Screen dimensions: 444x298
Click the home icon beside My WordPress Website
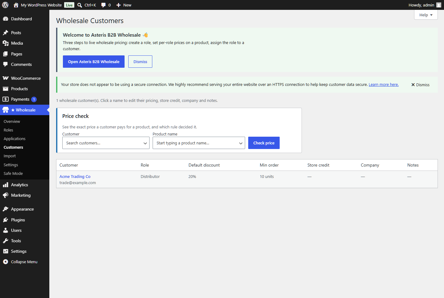[16, 5]
